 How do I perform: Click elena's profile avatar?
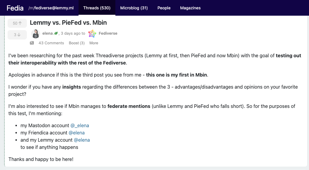[x=36, y=33]
